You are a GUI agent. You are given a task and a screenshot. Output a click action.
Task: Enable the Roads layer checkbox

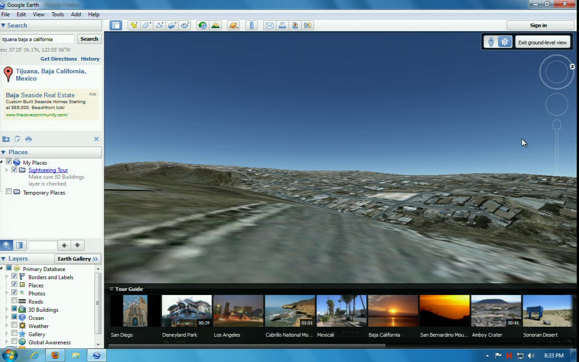[14, 301]
